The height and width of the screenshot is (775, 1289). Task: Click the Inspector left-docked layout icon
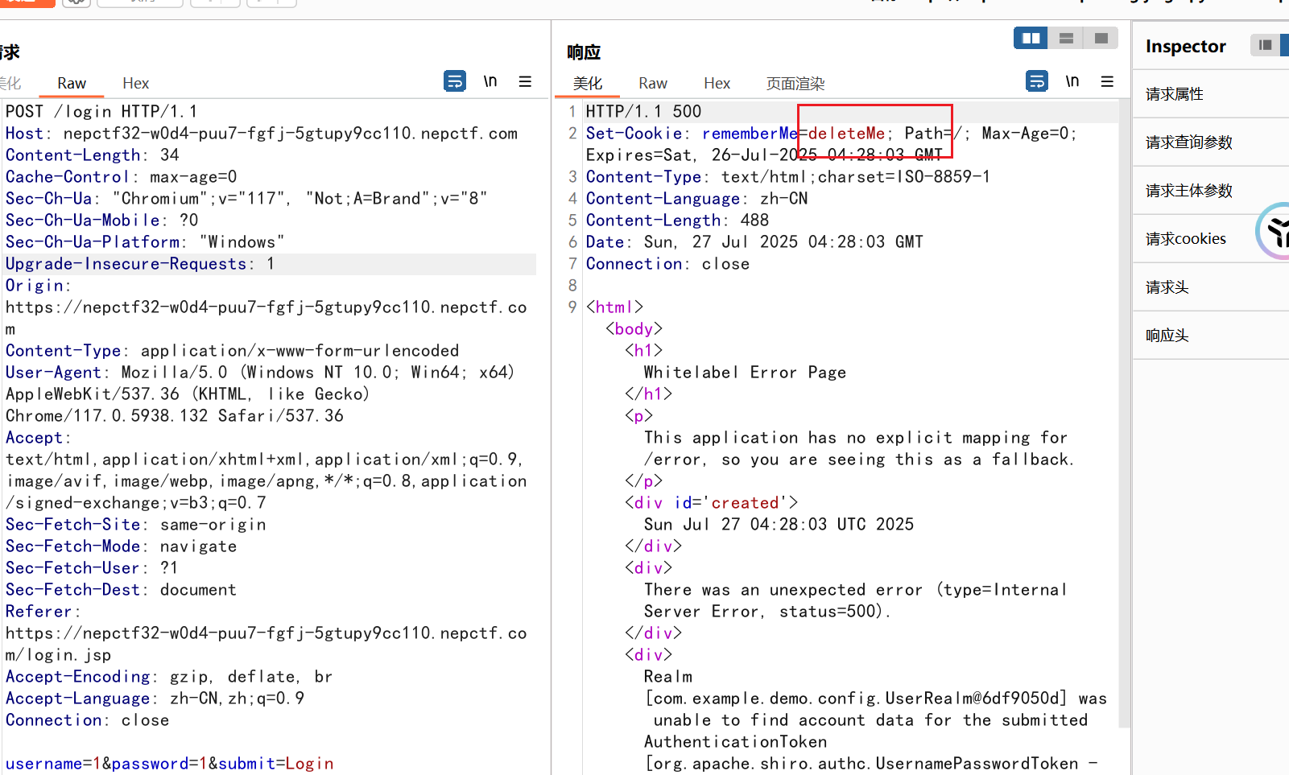(x=1265, y=45)
